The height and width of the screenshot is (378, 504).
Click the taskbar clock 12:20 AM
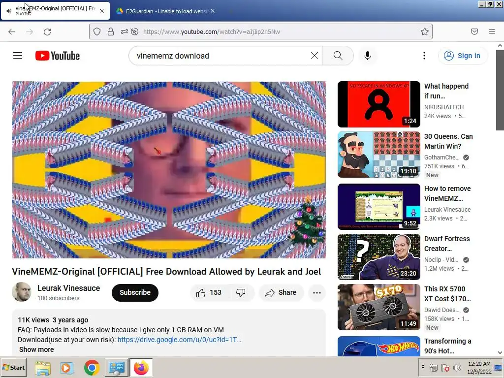coord(479,367)
